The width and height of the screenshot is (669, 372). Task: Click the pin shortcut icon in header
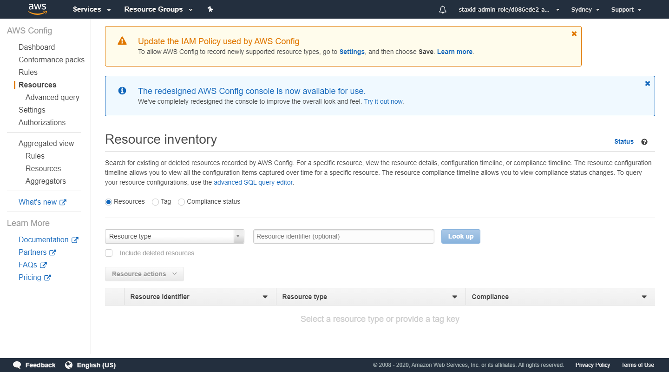click(210, 9)
